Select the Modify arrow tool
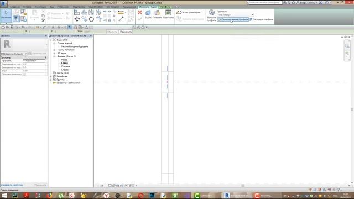 (x=6, y=15)
